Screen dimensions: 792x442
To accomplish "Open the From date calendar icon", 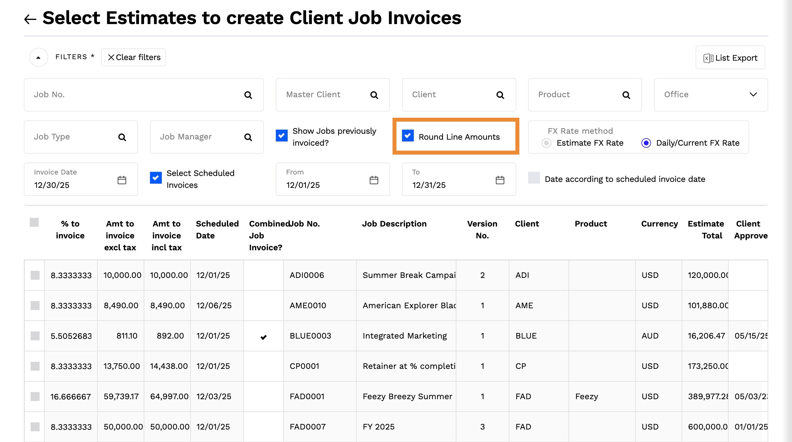I will point(374,180).
